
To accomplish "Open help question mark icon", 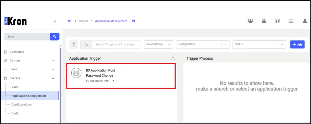I will pyautogui.click(x=134, y=21).
